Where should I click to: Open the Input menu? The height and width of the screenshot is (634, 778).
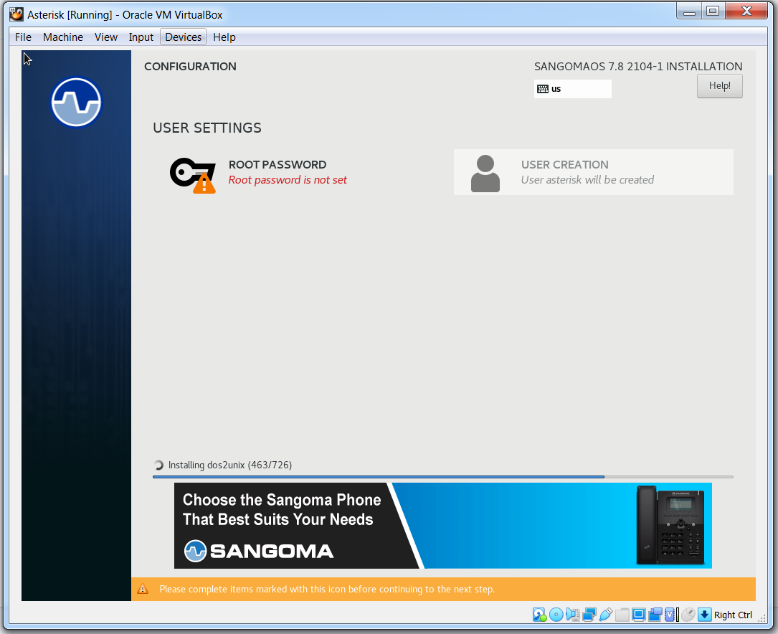coord(141,37)
